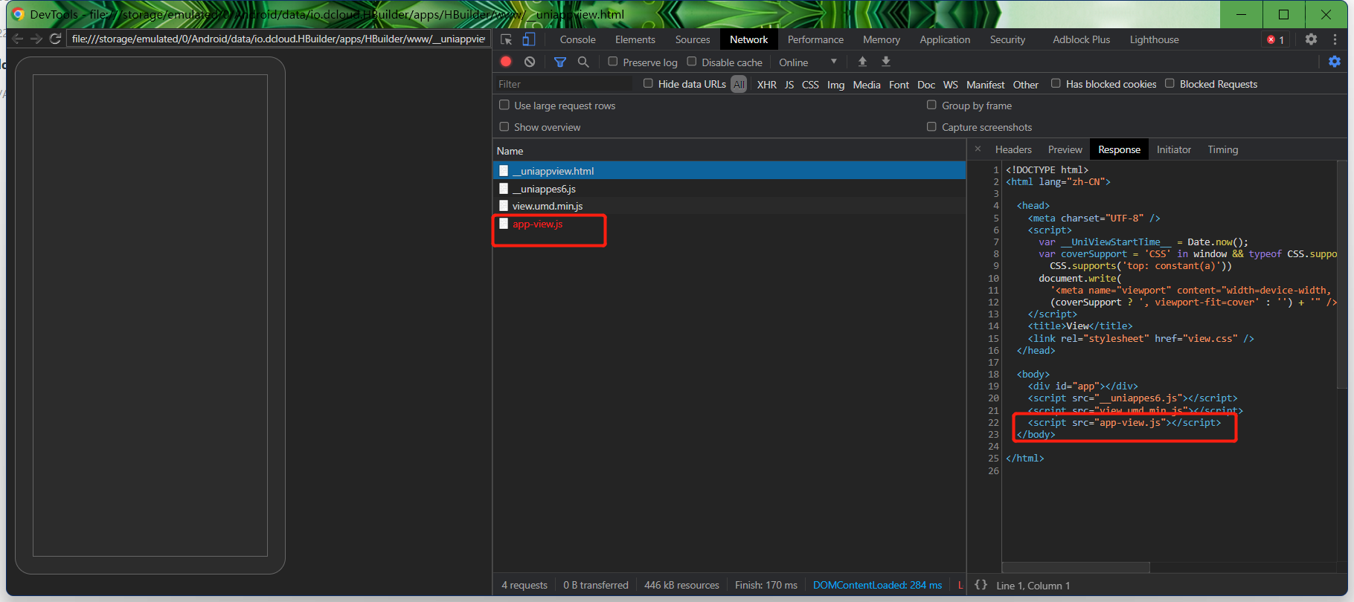This screenshot has width=1354, height=602.
Task: Switch to the Console tab
Action: click(577, 39)
